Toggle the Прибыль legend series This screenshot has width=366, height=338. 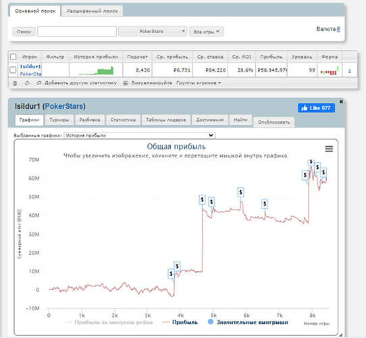[180, 322]
